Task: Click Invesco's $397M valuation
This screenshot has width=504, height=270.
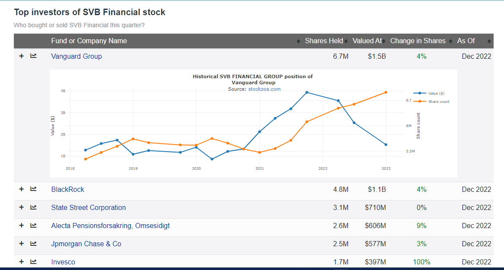Action: pos(376,262)
